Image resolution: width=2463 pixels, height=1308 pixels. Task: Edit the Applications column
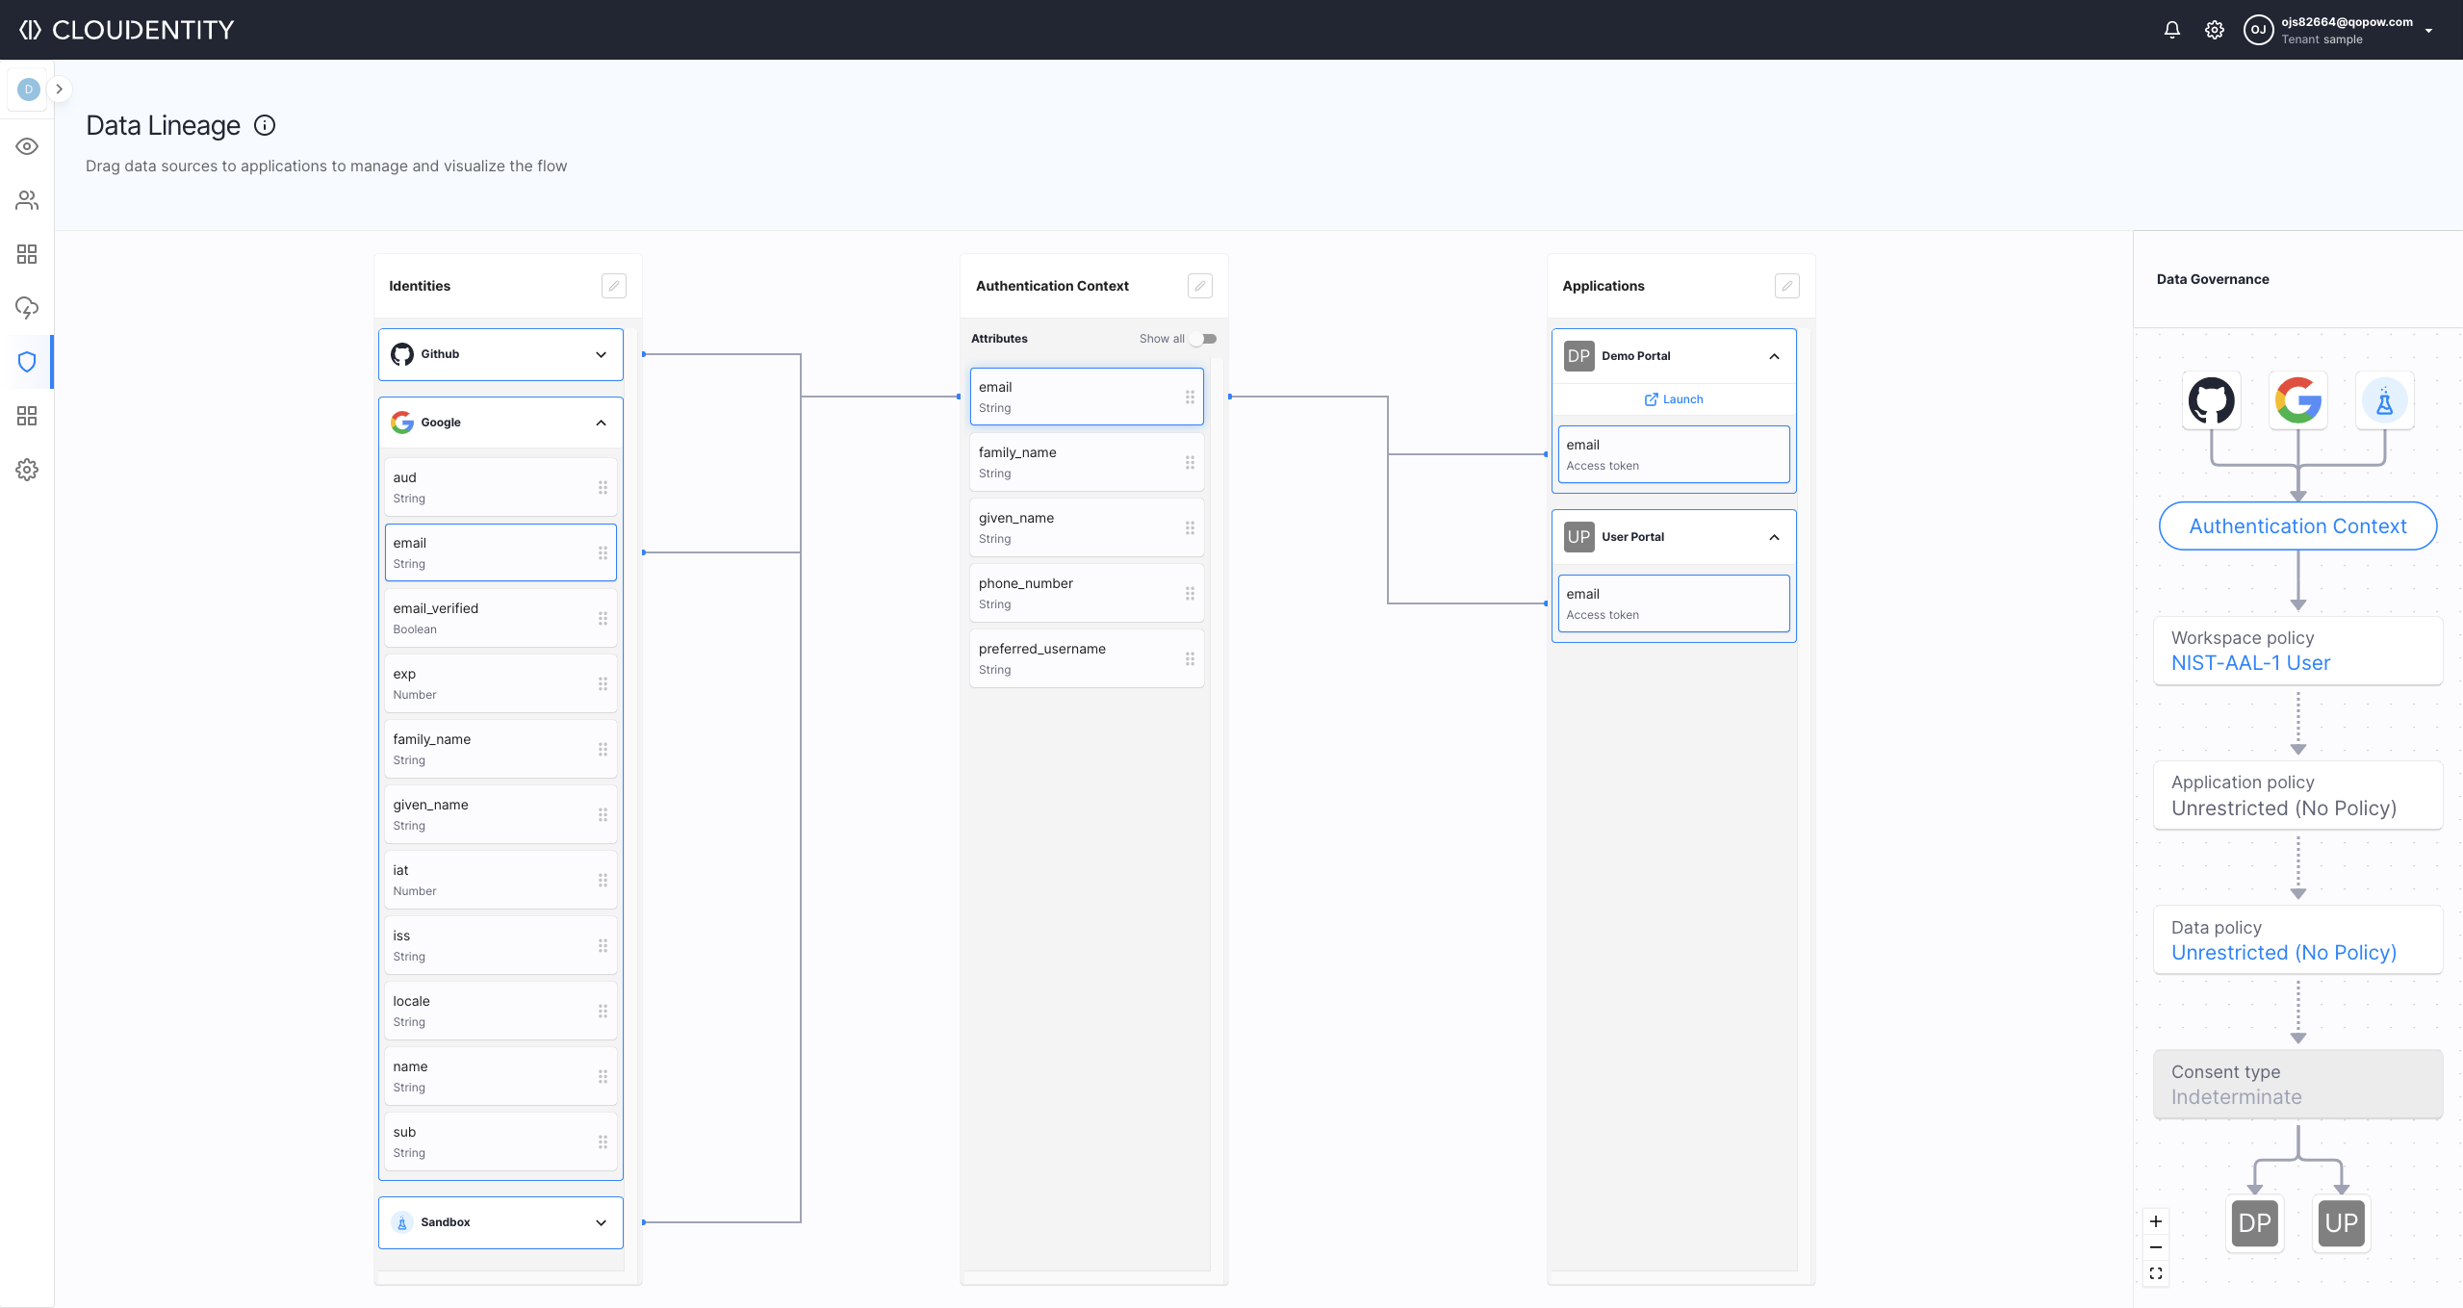coord(1786,286)
